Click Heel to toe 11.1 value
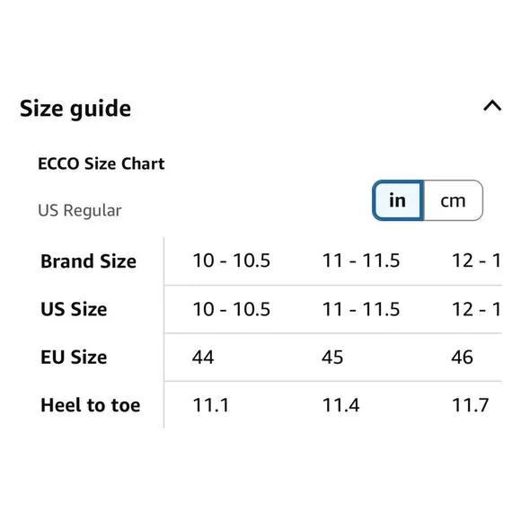The width and height of the screenshot is (521, 521). pos(211,405)
